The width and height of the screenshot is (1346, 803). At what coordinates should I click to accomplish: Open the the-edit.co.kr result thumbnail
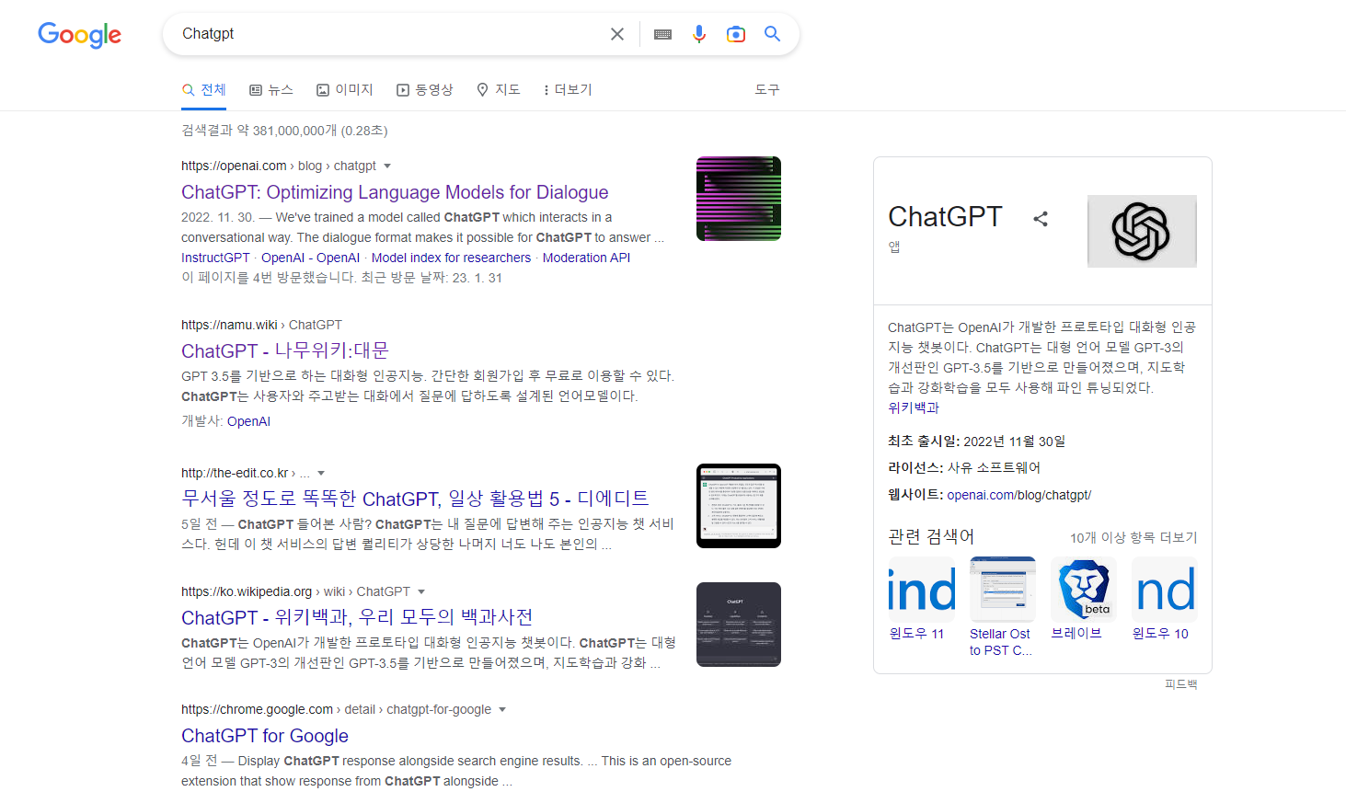point(739,506)
